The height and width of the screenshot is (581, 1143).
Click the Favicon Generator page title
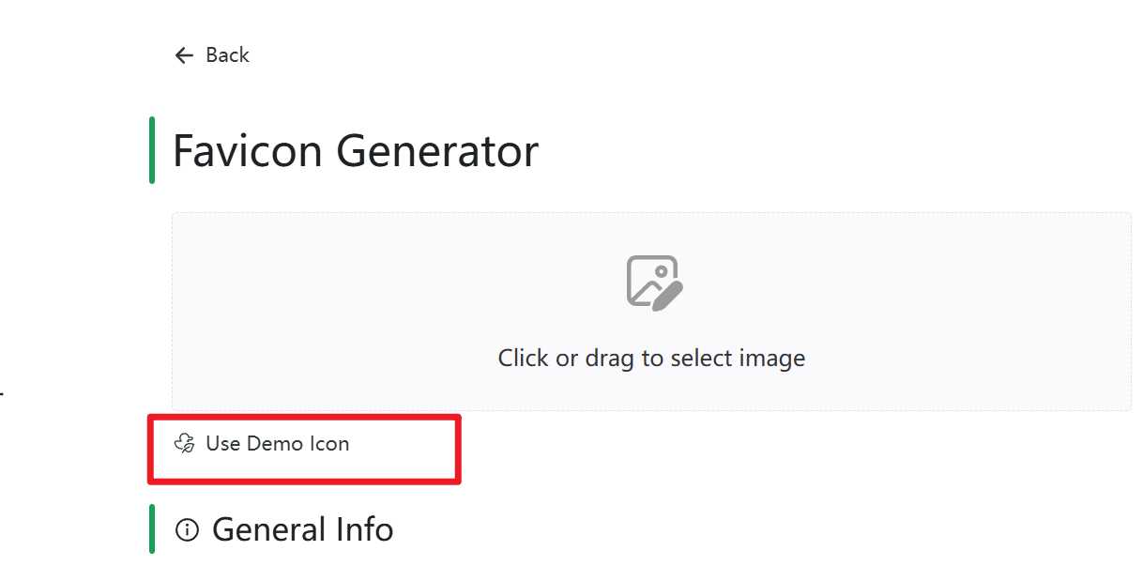356,150
